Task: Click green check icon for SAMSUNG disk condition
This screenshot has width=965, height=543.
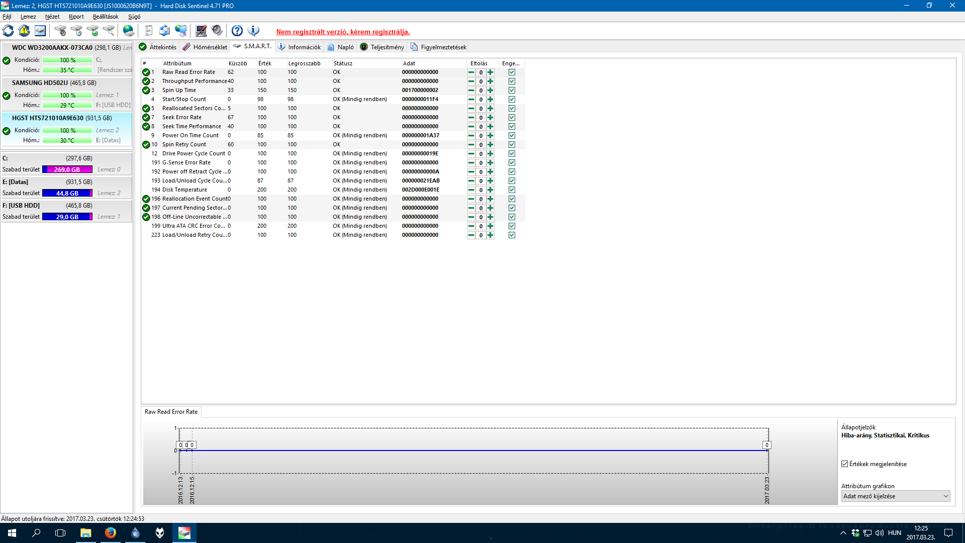Action: pos(7,96)
